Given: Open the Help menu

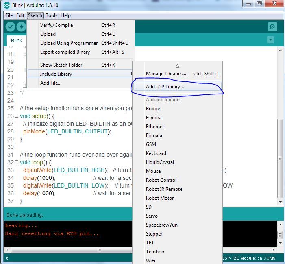Looking at the screenshot, I should point(65,15).
